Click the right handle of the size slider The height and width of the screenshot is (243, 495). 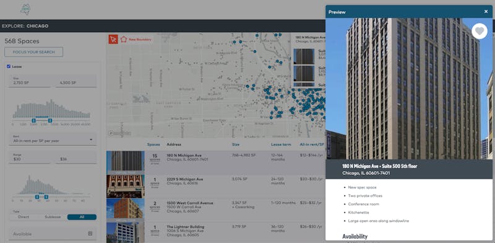[50, 120]
